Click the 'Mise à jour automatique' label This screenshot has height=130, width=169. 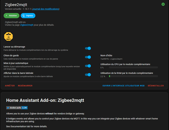click(16, 63)
